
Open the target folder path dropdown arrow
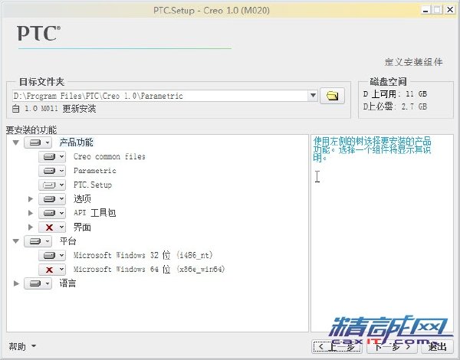click(313, 95)
